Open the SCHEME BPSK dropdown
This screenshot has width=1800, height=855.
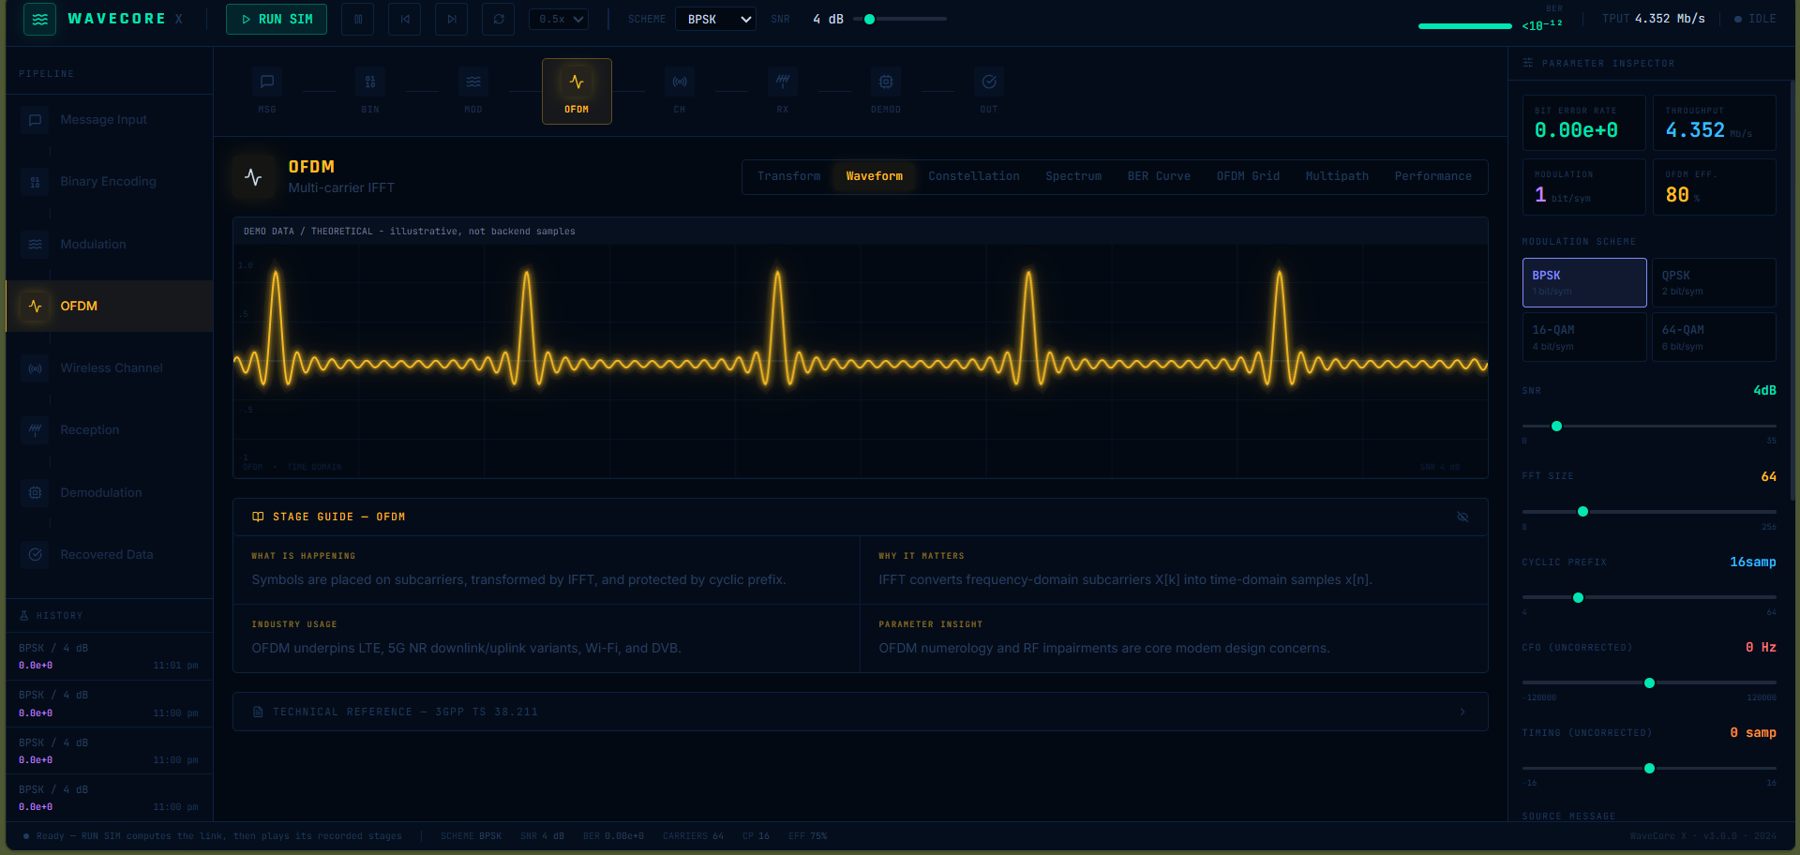pos(715,19)
